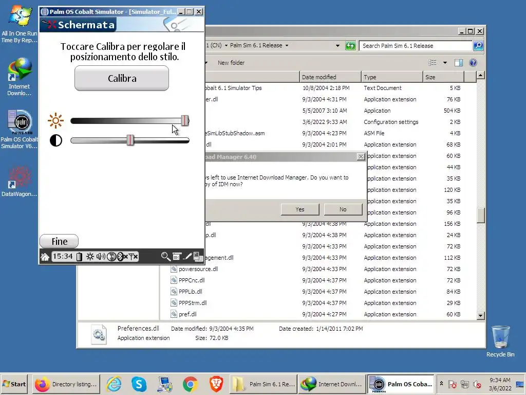The image size is (526, 395).
Task: Tap the Palm home icon in status bar
Action: tap(45, 257)
